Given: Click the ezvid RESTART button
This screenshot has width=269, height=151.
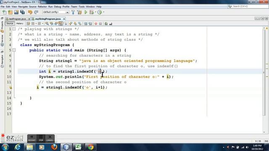Looking at the screenshot, I should click(32, 138).
